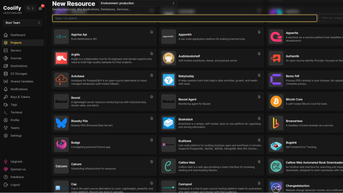Viewport: 343px width, 193px height.
Task: Select the Babybuddy logo
Action: (x=169, y=80)
